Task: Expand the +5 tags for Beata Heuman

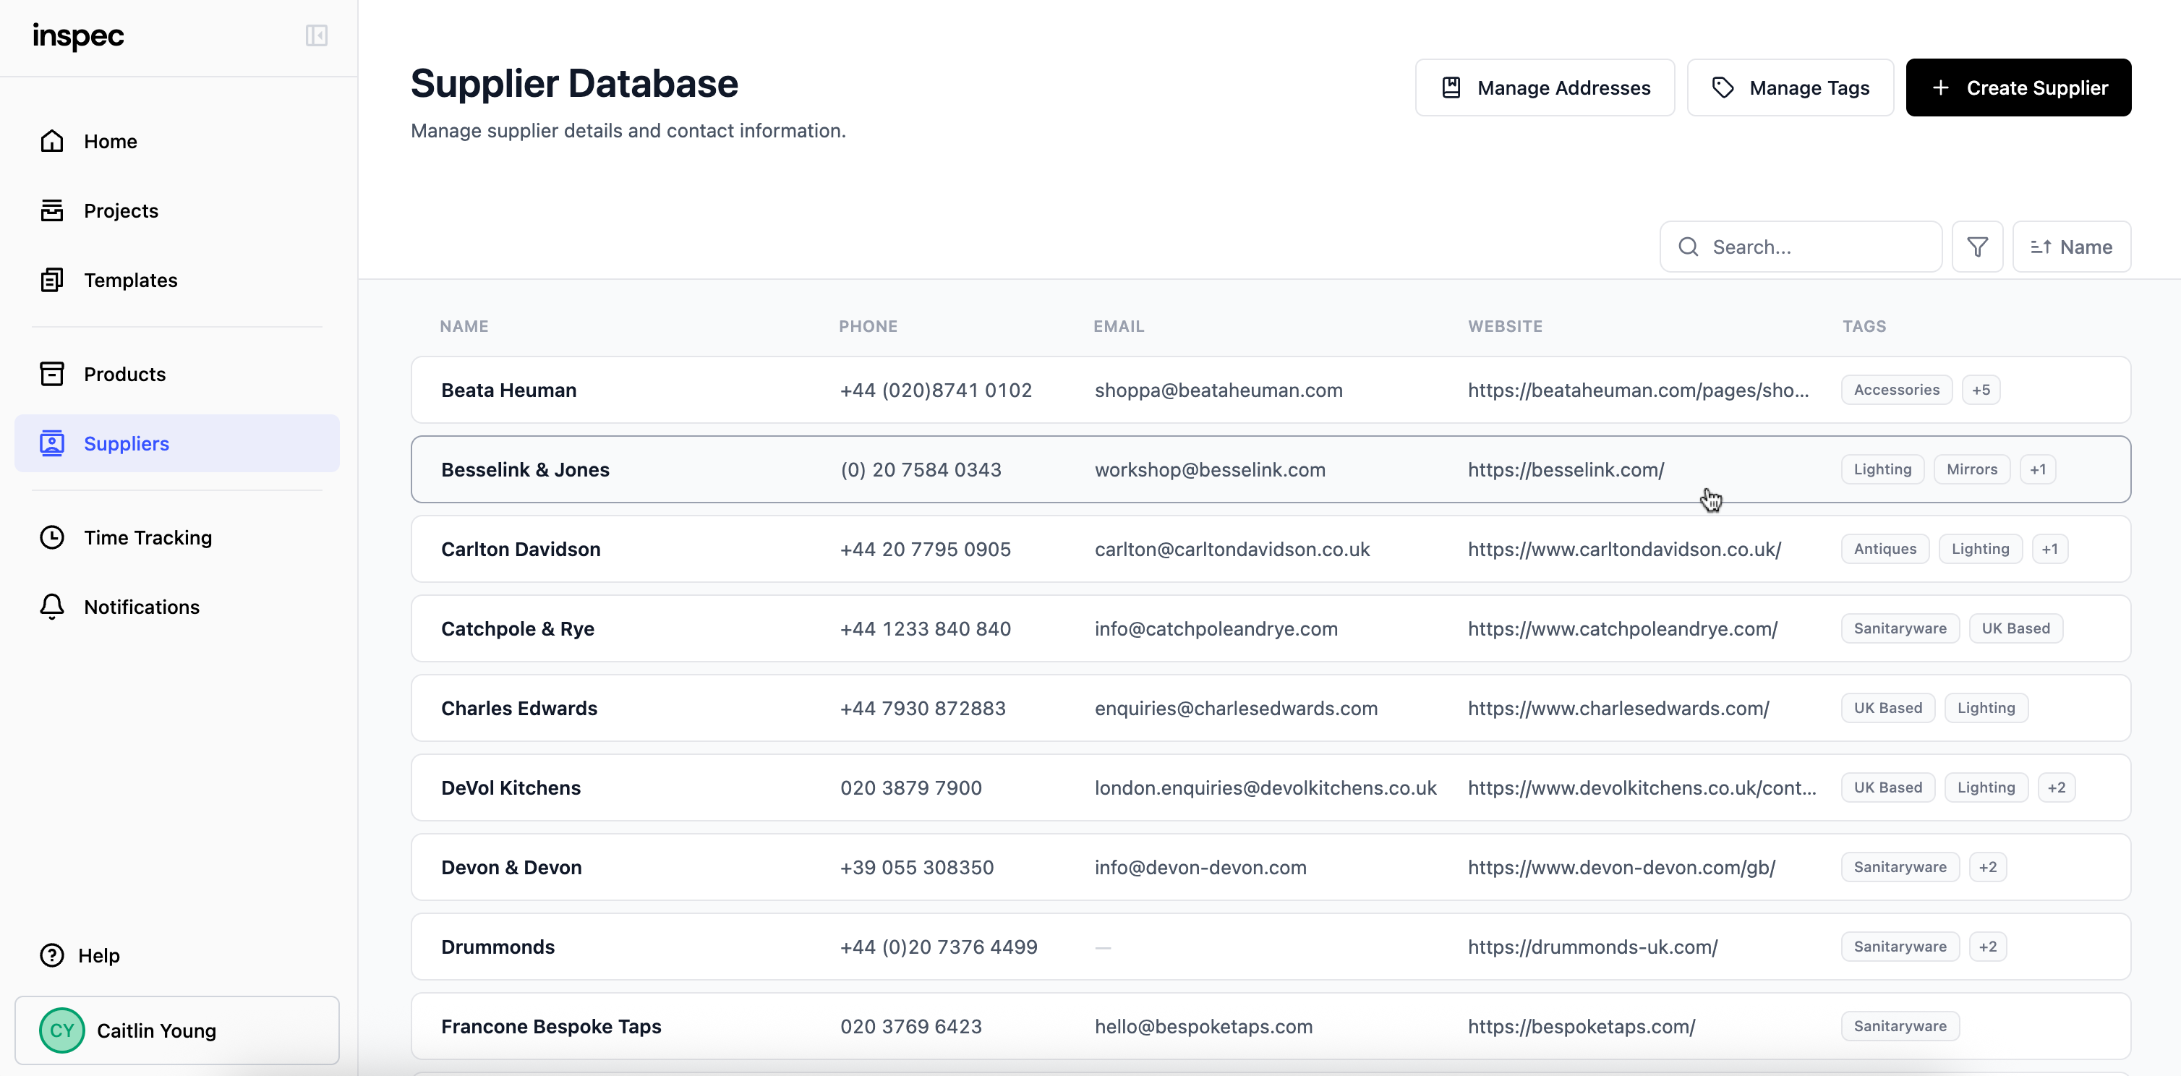Action: (1981, 390)
